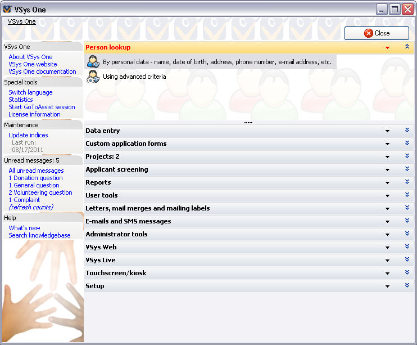Image resolution: width=417 pixels, height=345 pixels.
Task: Open the VSys Web dropdown arrow
Action: [x=387, y=248]
